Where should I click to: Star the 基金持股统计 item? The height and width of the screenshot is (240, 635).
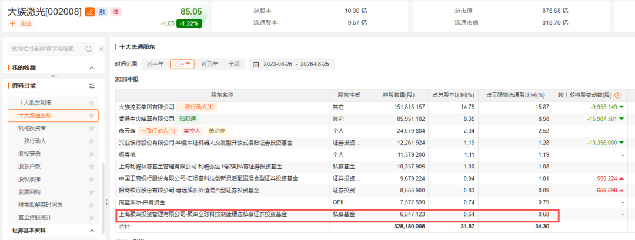point(92,217)
